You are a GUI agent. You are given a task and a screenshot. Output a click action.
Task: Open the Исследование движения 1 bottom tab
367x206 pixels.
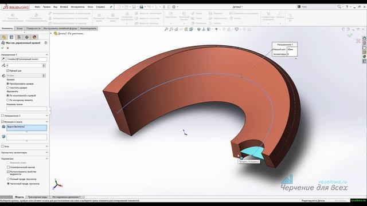(x=67, y=197)
